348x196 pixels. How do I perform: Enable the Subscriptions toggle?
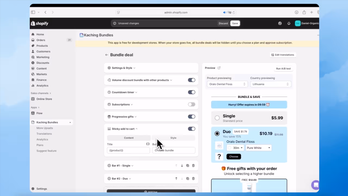click(191, 105)
